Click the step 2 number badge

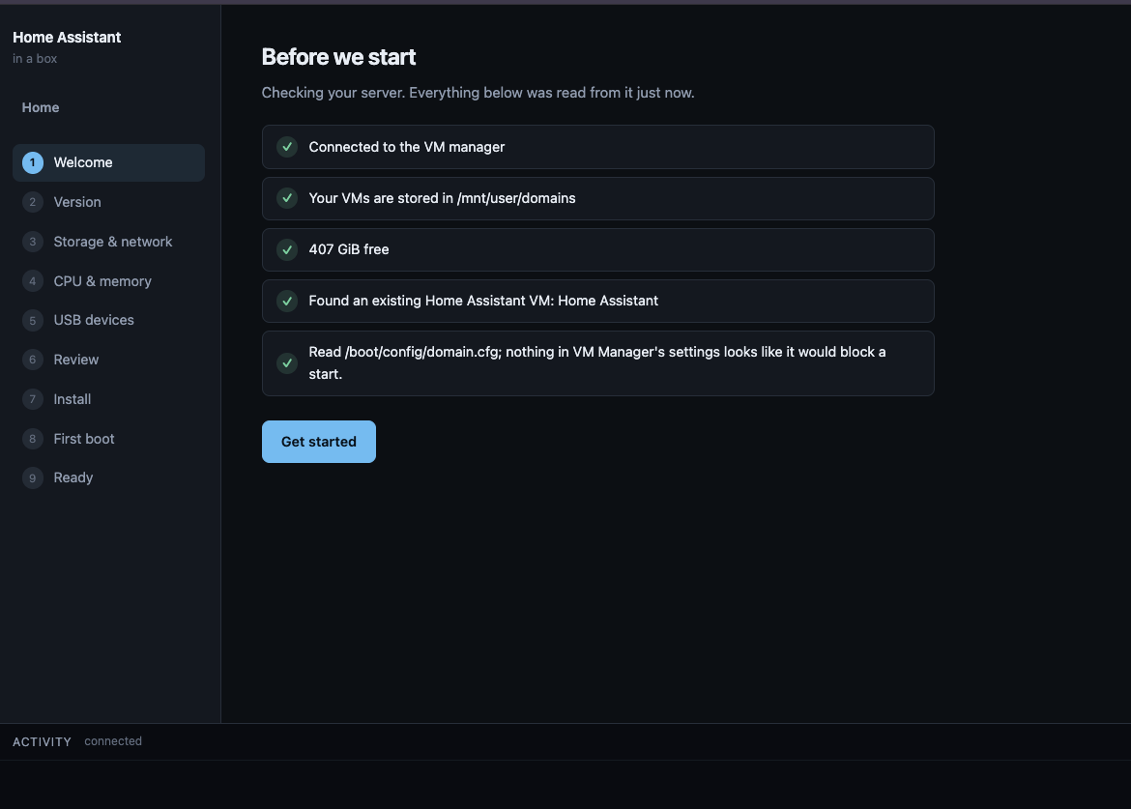pyautogui.click(x=33, y=202)
